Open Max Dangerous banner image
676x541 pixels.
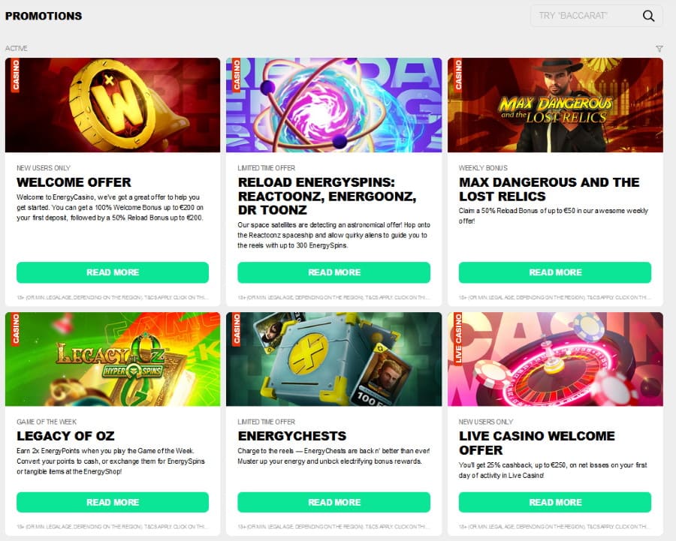point(555,105)
